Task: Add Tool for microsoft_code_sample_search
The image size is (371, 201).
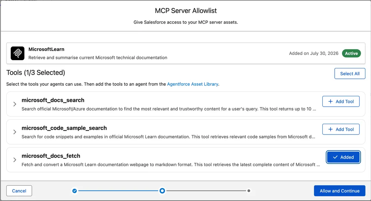Action: coord(341,129)
